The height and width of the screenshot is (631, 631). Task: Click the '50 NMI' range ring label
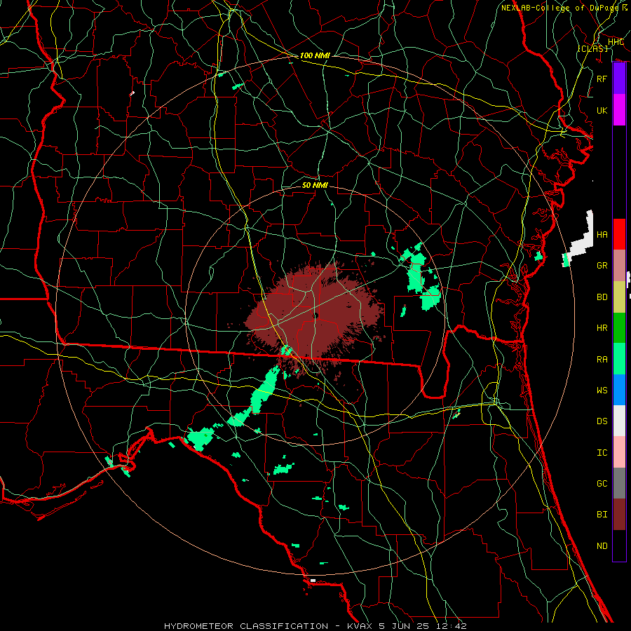click(315, 185)
